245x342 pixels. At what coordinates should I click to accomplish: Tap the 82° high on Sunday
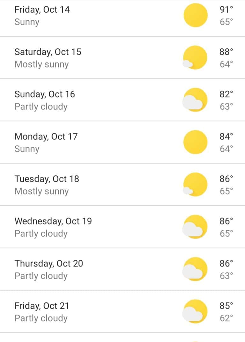tap(226, 94)
